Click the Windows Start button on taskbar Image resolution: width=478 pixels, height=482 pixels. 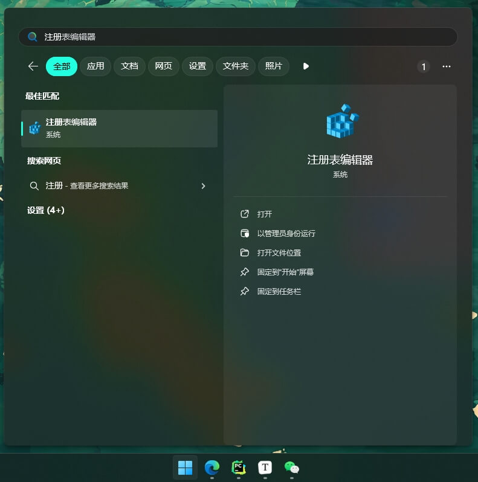tap(185, 468)
